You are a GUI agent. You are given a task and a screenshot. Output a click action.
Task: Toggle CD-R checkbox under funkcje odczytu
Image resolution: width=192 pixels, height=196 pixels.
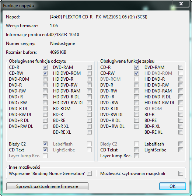pyautogui.click(x=45, y=67)
